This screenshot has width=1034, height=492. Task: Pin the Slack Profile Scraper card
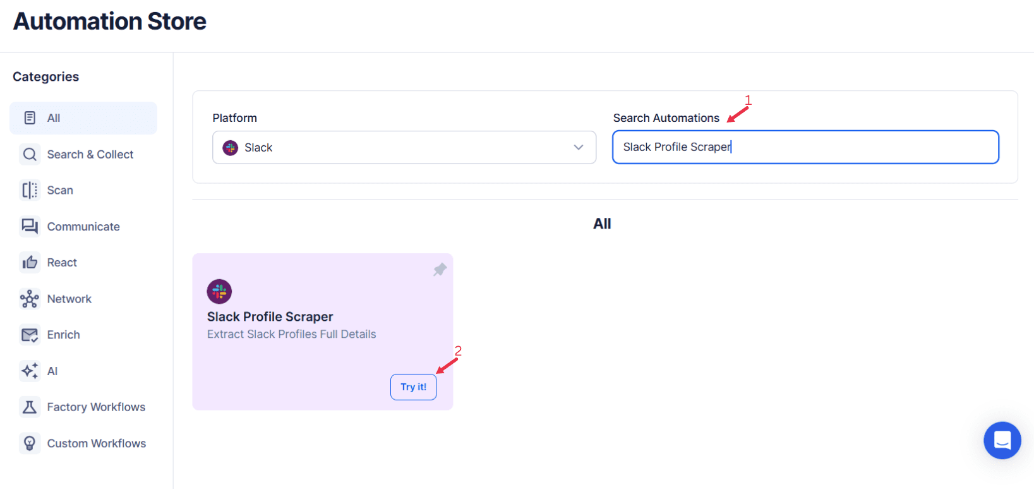[440, 270]
